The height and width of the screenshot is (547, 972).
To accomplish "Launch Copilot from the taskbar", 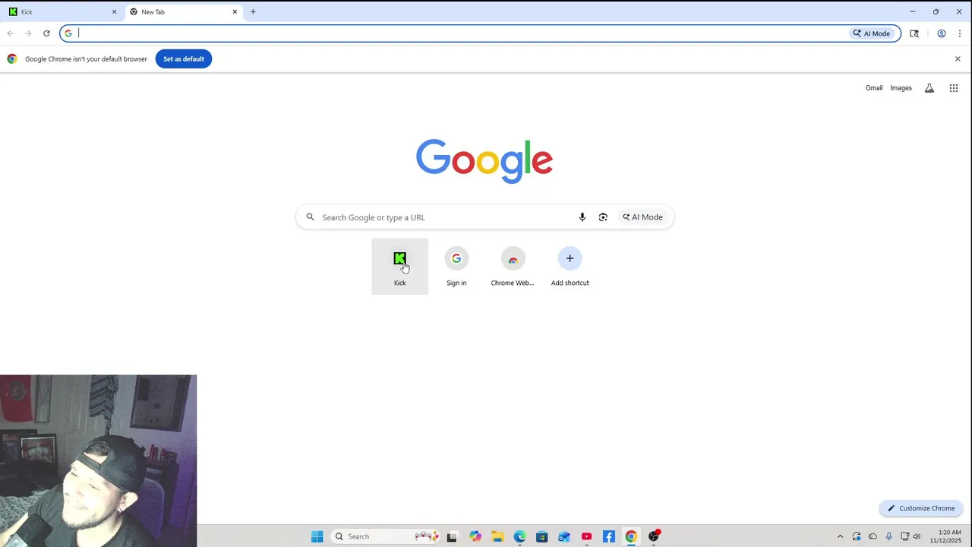I will coord(475,536).
